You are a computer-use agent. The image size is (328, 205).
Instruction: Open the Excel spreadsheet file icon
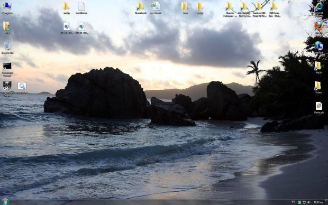(156, 6)
